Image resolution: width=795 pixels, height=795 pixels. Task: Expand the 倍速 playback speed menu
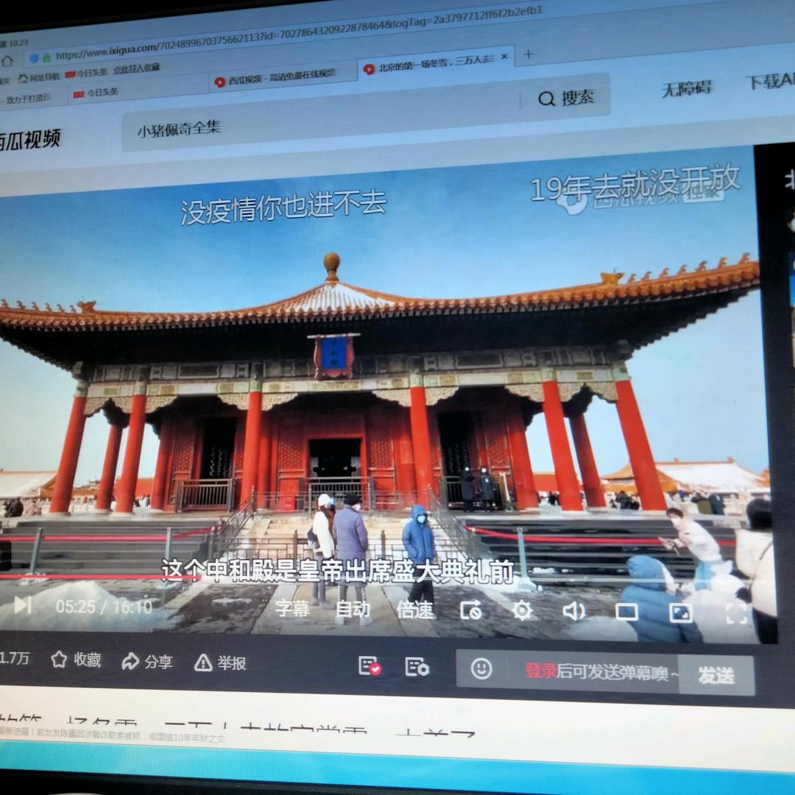click(x=415, y=609)
